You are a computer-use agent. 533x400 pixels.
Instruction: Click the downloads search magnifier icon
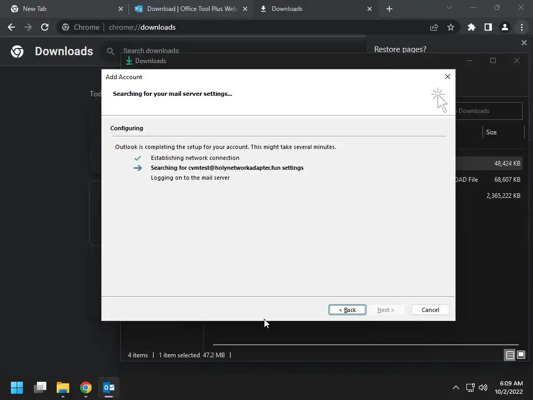110,51
